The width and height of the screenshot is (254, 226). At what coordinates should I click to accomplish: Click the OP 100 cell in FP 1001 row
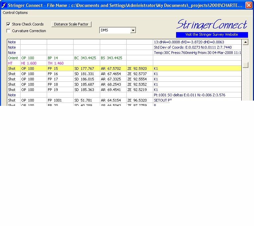point(33,100)
